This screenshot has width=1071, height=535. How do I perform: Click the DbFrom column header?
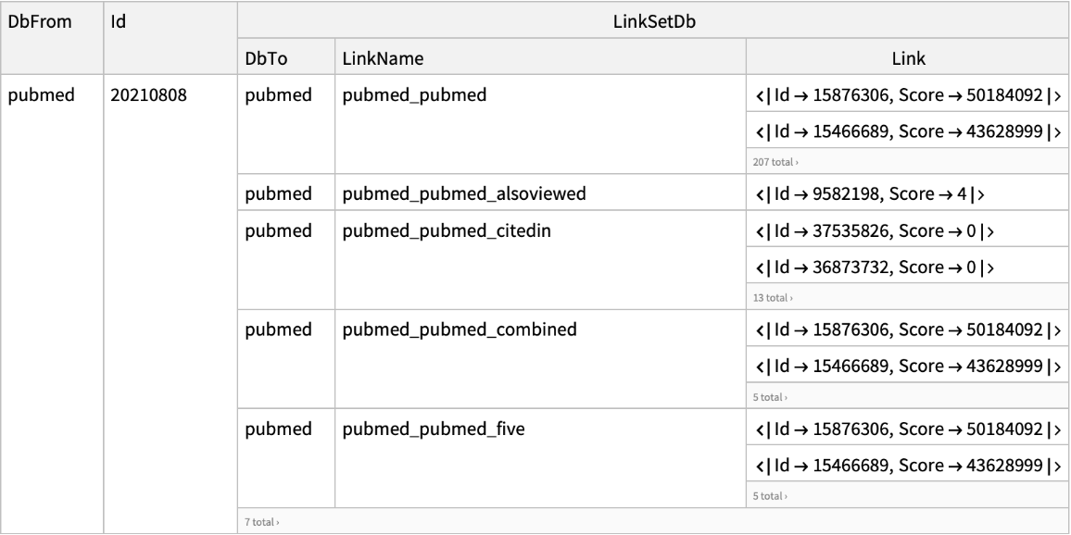click(x=39, y=19)
